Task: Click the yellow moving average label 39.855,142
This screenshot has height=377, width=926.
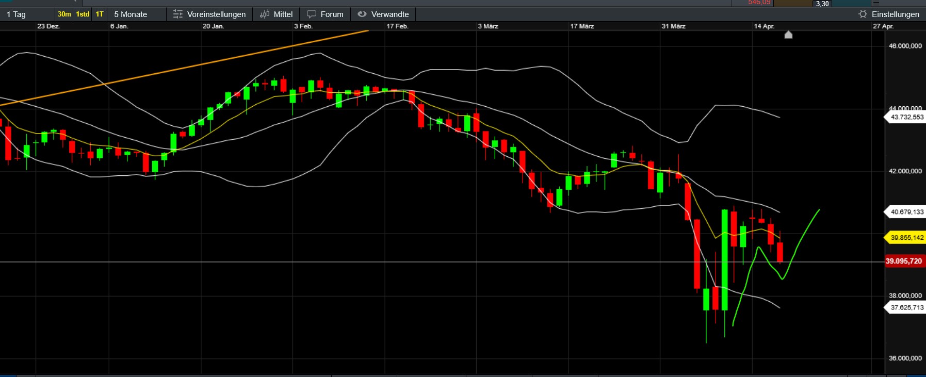Action: click(x=906, y=238)
